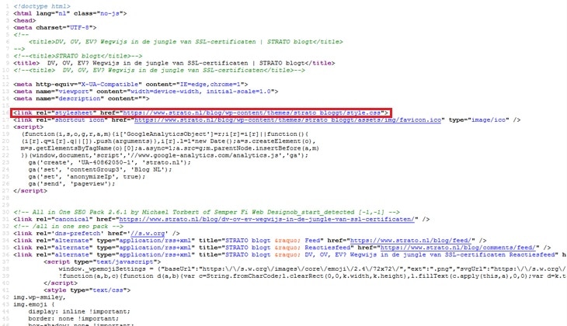Open the blog/comments/feed/ URL link
This screenshot has width=567, height=326.
pyautogui.click(x=457, y=248)
